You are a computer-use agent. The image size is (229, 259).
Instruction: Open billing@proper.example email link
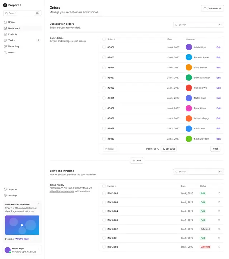(62, 191)
